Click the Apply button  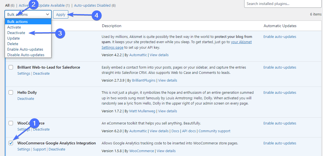[61, 14]
